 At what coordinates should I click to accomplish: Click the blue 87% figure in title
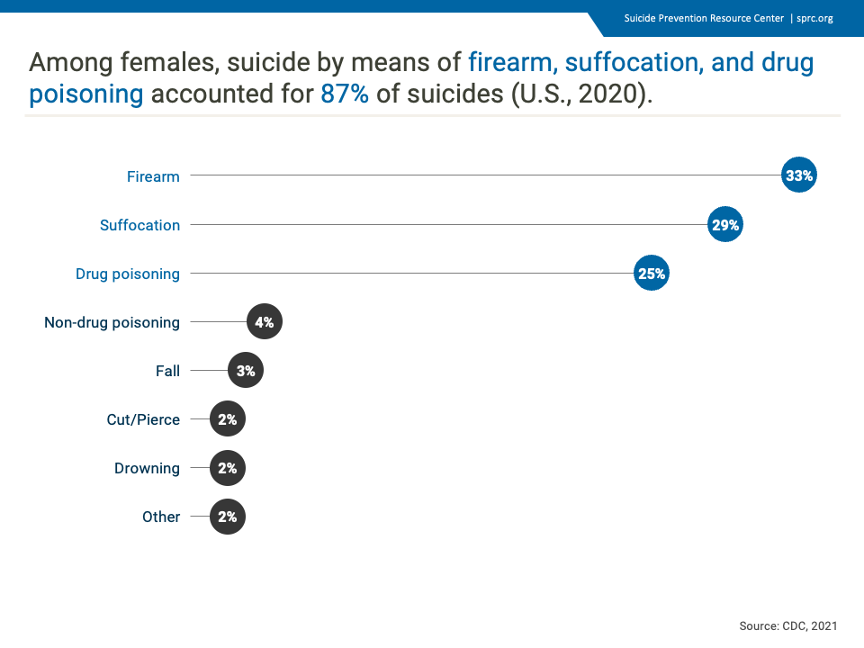[345, 94]
